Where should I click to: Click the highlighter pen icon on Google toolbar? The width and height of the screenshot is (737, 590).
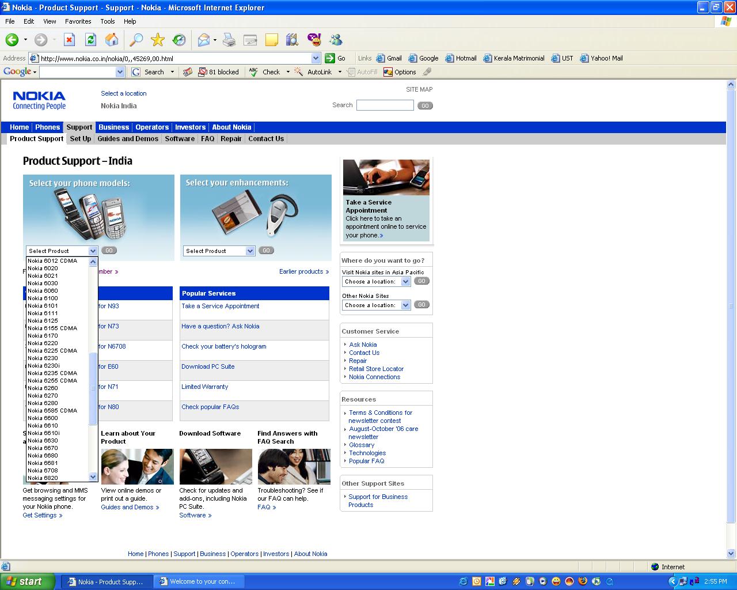(427, 72)
